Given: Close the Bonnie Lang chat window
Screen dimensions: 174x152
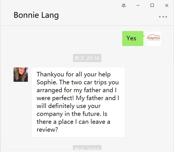Looking at the screenshot, I should click(x=167, y=5).
